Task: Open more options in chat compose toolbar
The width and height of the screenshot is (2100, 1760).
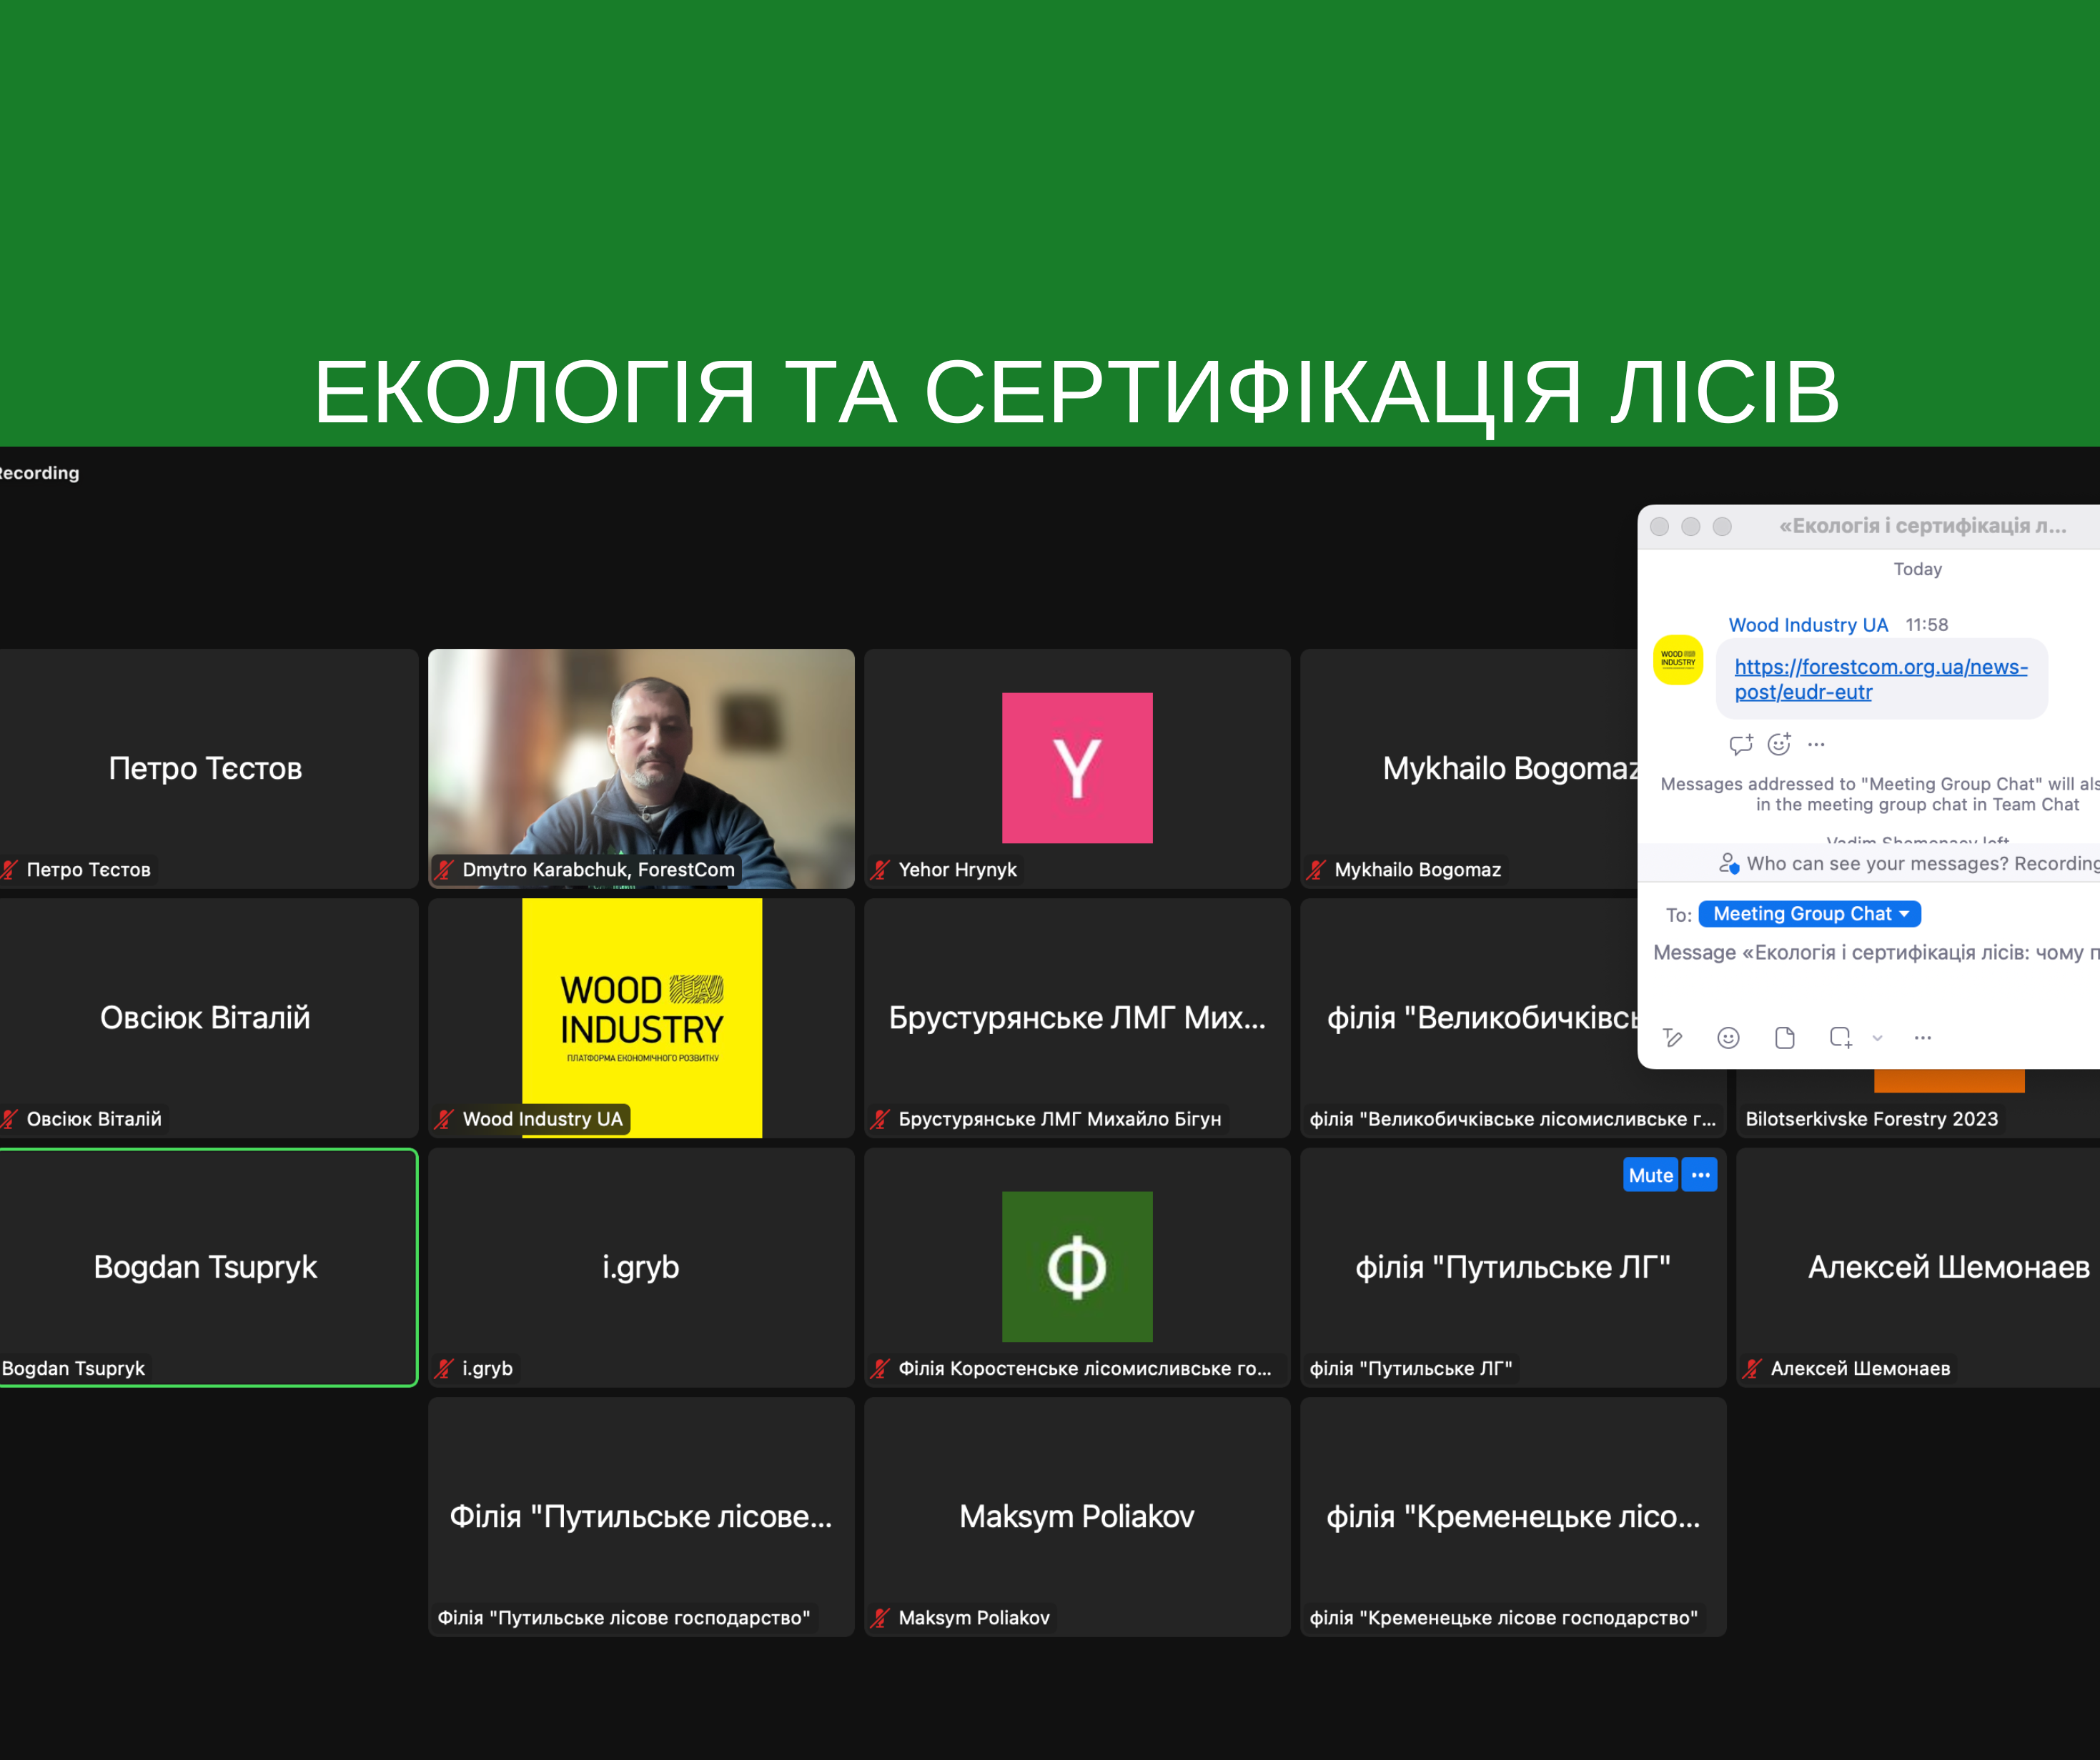Action: pos(1922,1038)
